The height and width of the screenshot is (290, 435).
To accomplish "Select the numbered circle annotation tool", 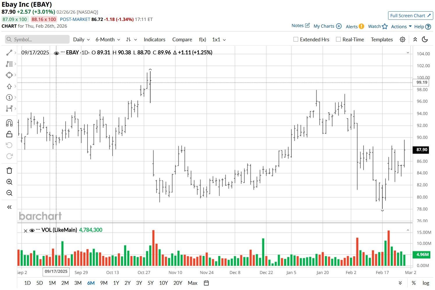I will pyautogui.click(x=9, y=97).
